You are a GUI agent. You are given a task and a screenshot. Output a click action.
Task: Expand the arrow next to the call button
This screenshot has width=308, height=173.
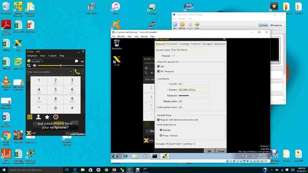tap(82, 72)
